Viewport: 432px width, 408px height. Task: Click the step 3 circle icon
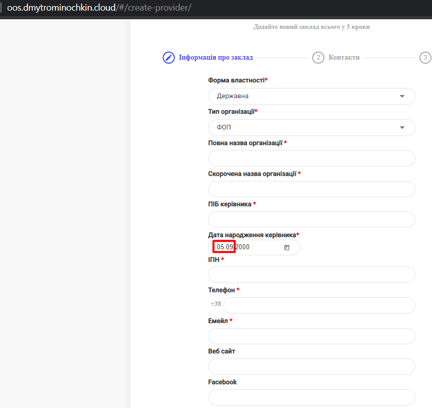pos(425,58)
